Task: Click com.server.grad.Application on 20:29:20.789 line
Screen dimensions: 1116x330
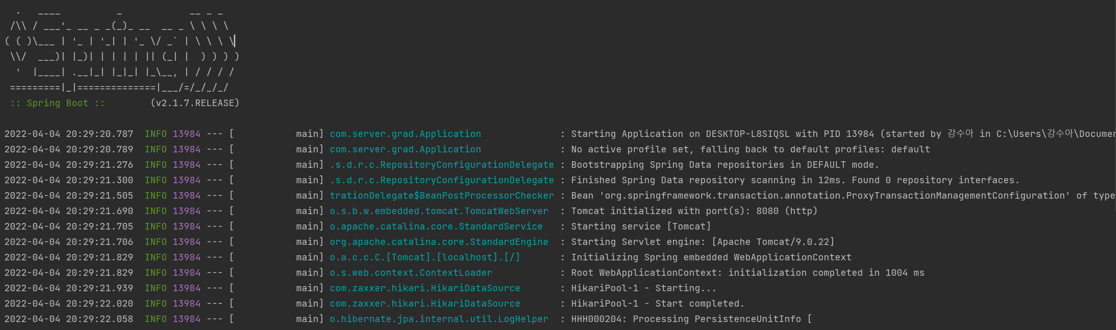Action: pyautogui.click(x=406, y=149)
